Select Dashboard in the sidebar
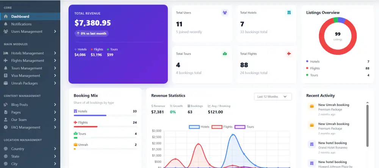Viewport: 379px width, 168px height. point(30,17)
